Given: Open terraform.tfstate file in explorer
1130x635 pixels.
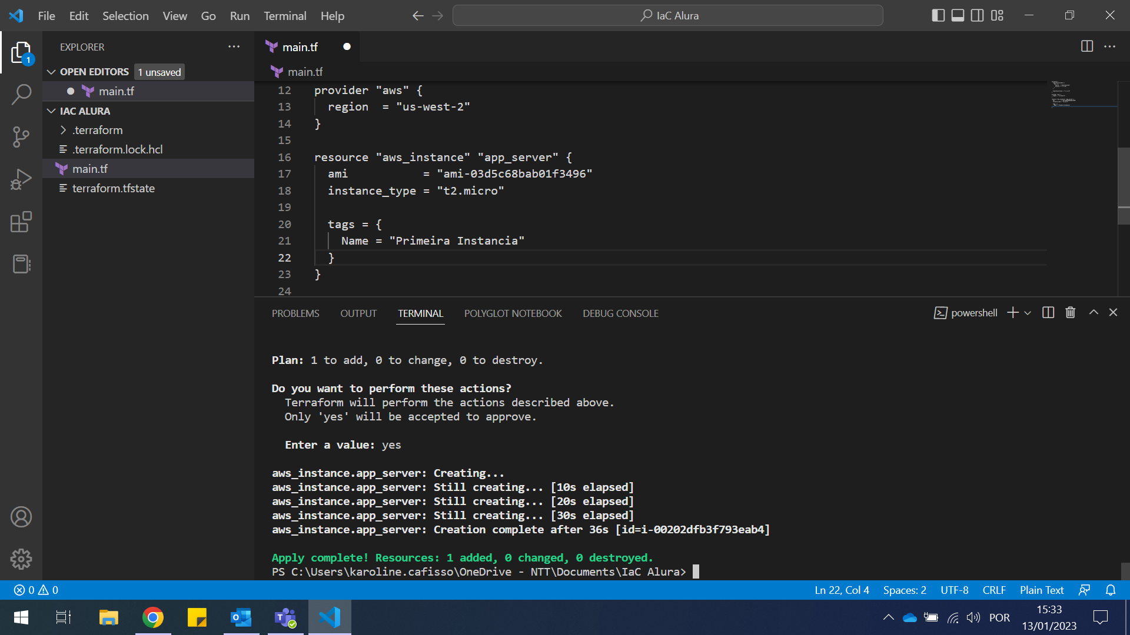Looking at the screenshot, I should [113, 188].
